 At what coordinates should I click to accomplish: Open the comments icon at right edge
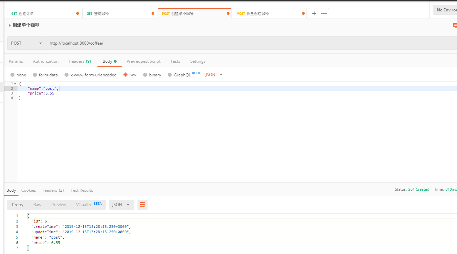[x=455, y=25]
